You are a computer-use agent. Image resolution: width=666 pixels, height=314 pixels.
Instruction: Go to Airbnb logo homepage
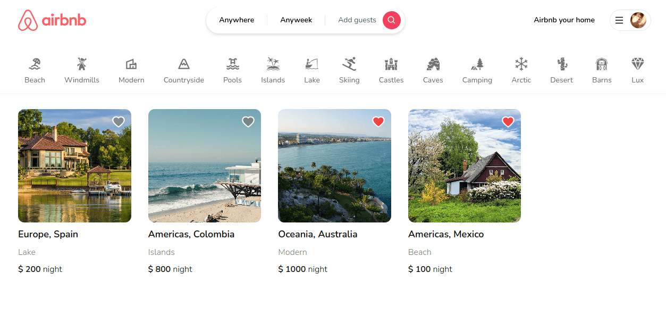click(x=52, y=20)
